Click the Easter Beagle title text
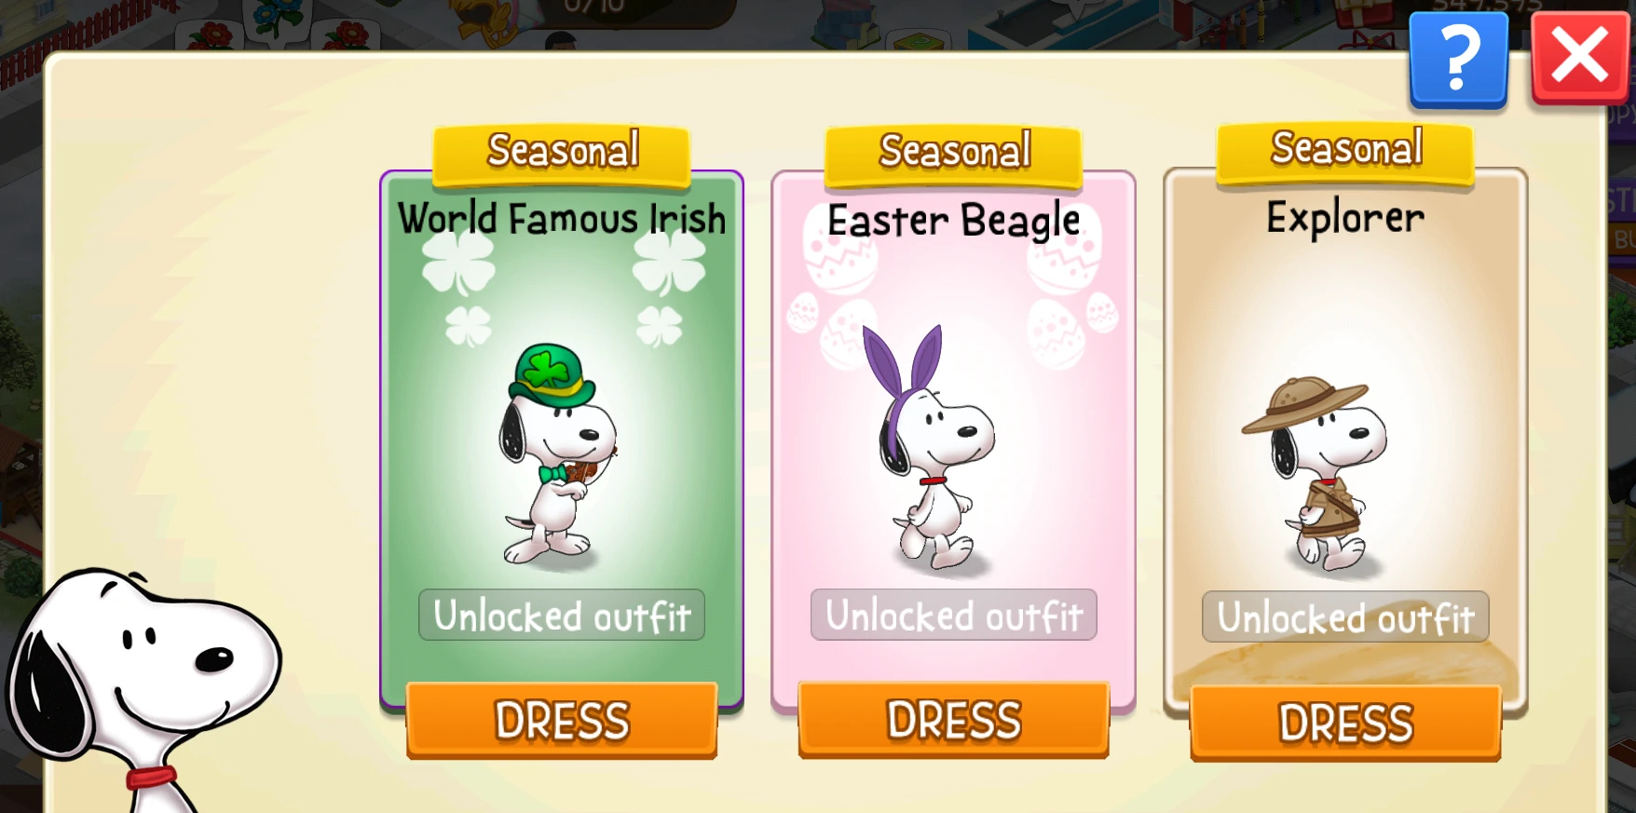This screenshot has height=813, width=1636. click(x=954, y=222)
